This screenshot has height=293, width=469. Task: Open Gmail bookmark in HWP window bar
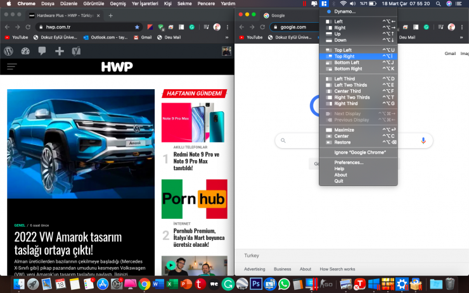(x=143, y=37)
